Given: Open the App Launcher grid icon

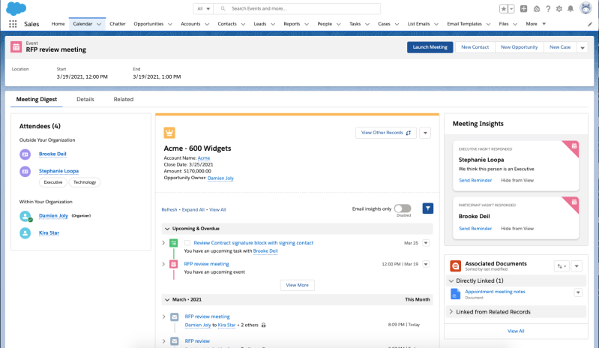Looking at the screenshot, I should tap(13, 24).
